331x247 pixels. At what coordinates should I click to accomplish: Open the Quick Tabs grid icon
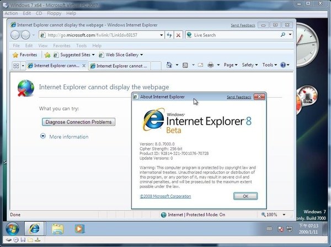(x=16, y=66)
